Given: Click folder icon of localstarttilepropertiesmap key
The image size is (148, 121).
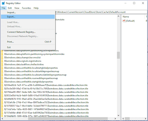Looking at the screenshot, I should pyautogui.click(x=2, y=71).
